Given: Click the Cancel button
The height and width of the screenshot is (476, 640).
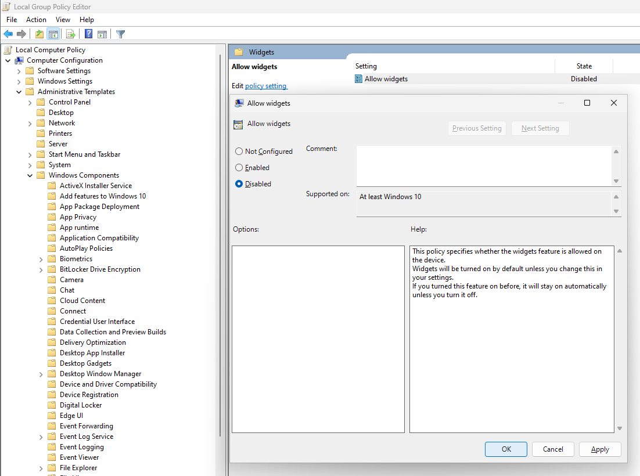Looking at the screenshot, I should [553, 449].
